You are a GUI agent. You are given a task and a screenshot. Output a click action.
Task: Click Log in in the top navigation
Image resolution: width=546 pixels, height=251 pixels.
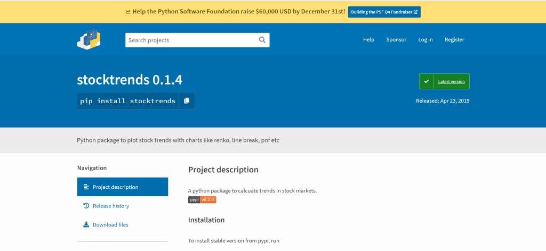point(425,40)
